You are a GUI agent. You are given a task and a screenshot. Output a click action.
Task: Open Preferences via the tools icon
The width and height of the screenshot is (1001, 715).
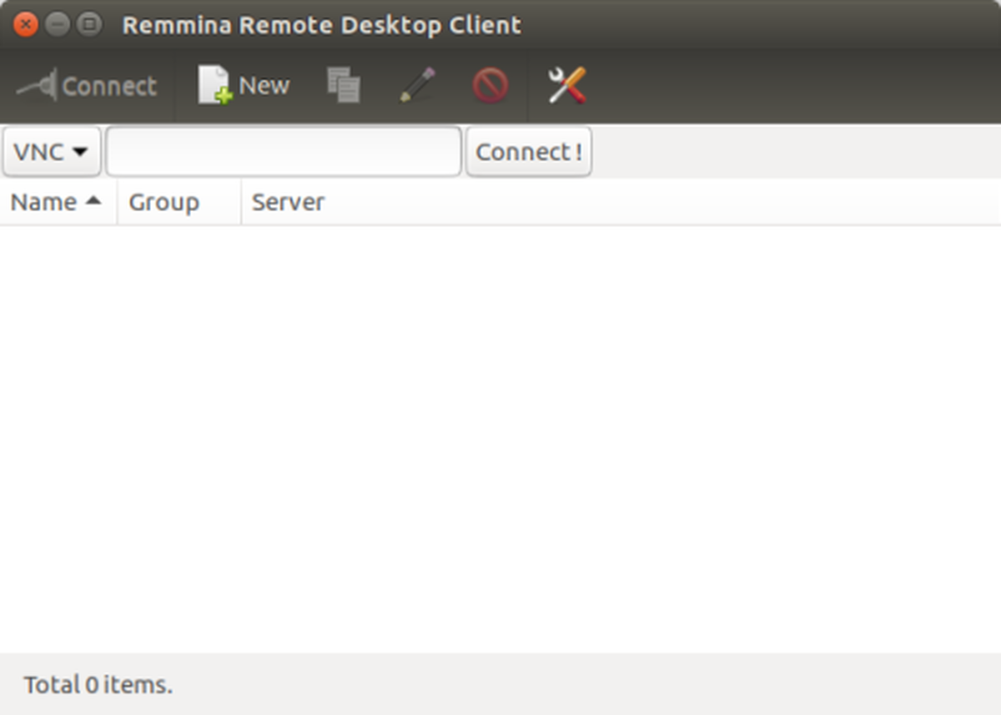[x=567, y=85]
